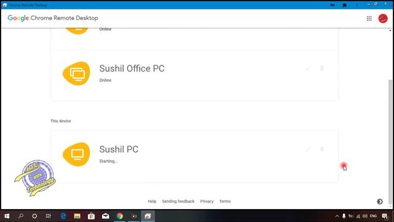The image size is (394, 222).
Task: Open the volume control tray icon
Action: point(365,216)
